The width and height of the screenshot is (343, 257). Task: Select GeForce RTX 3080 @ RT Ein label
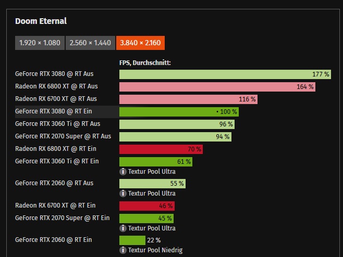pyautogui.click(x=54, y=111)
